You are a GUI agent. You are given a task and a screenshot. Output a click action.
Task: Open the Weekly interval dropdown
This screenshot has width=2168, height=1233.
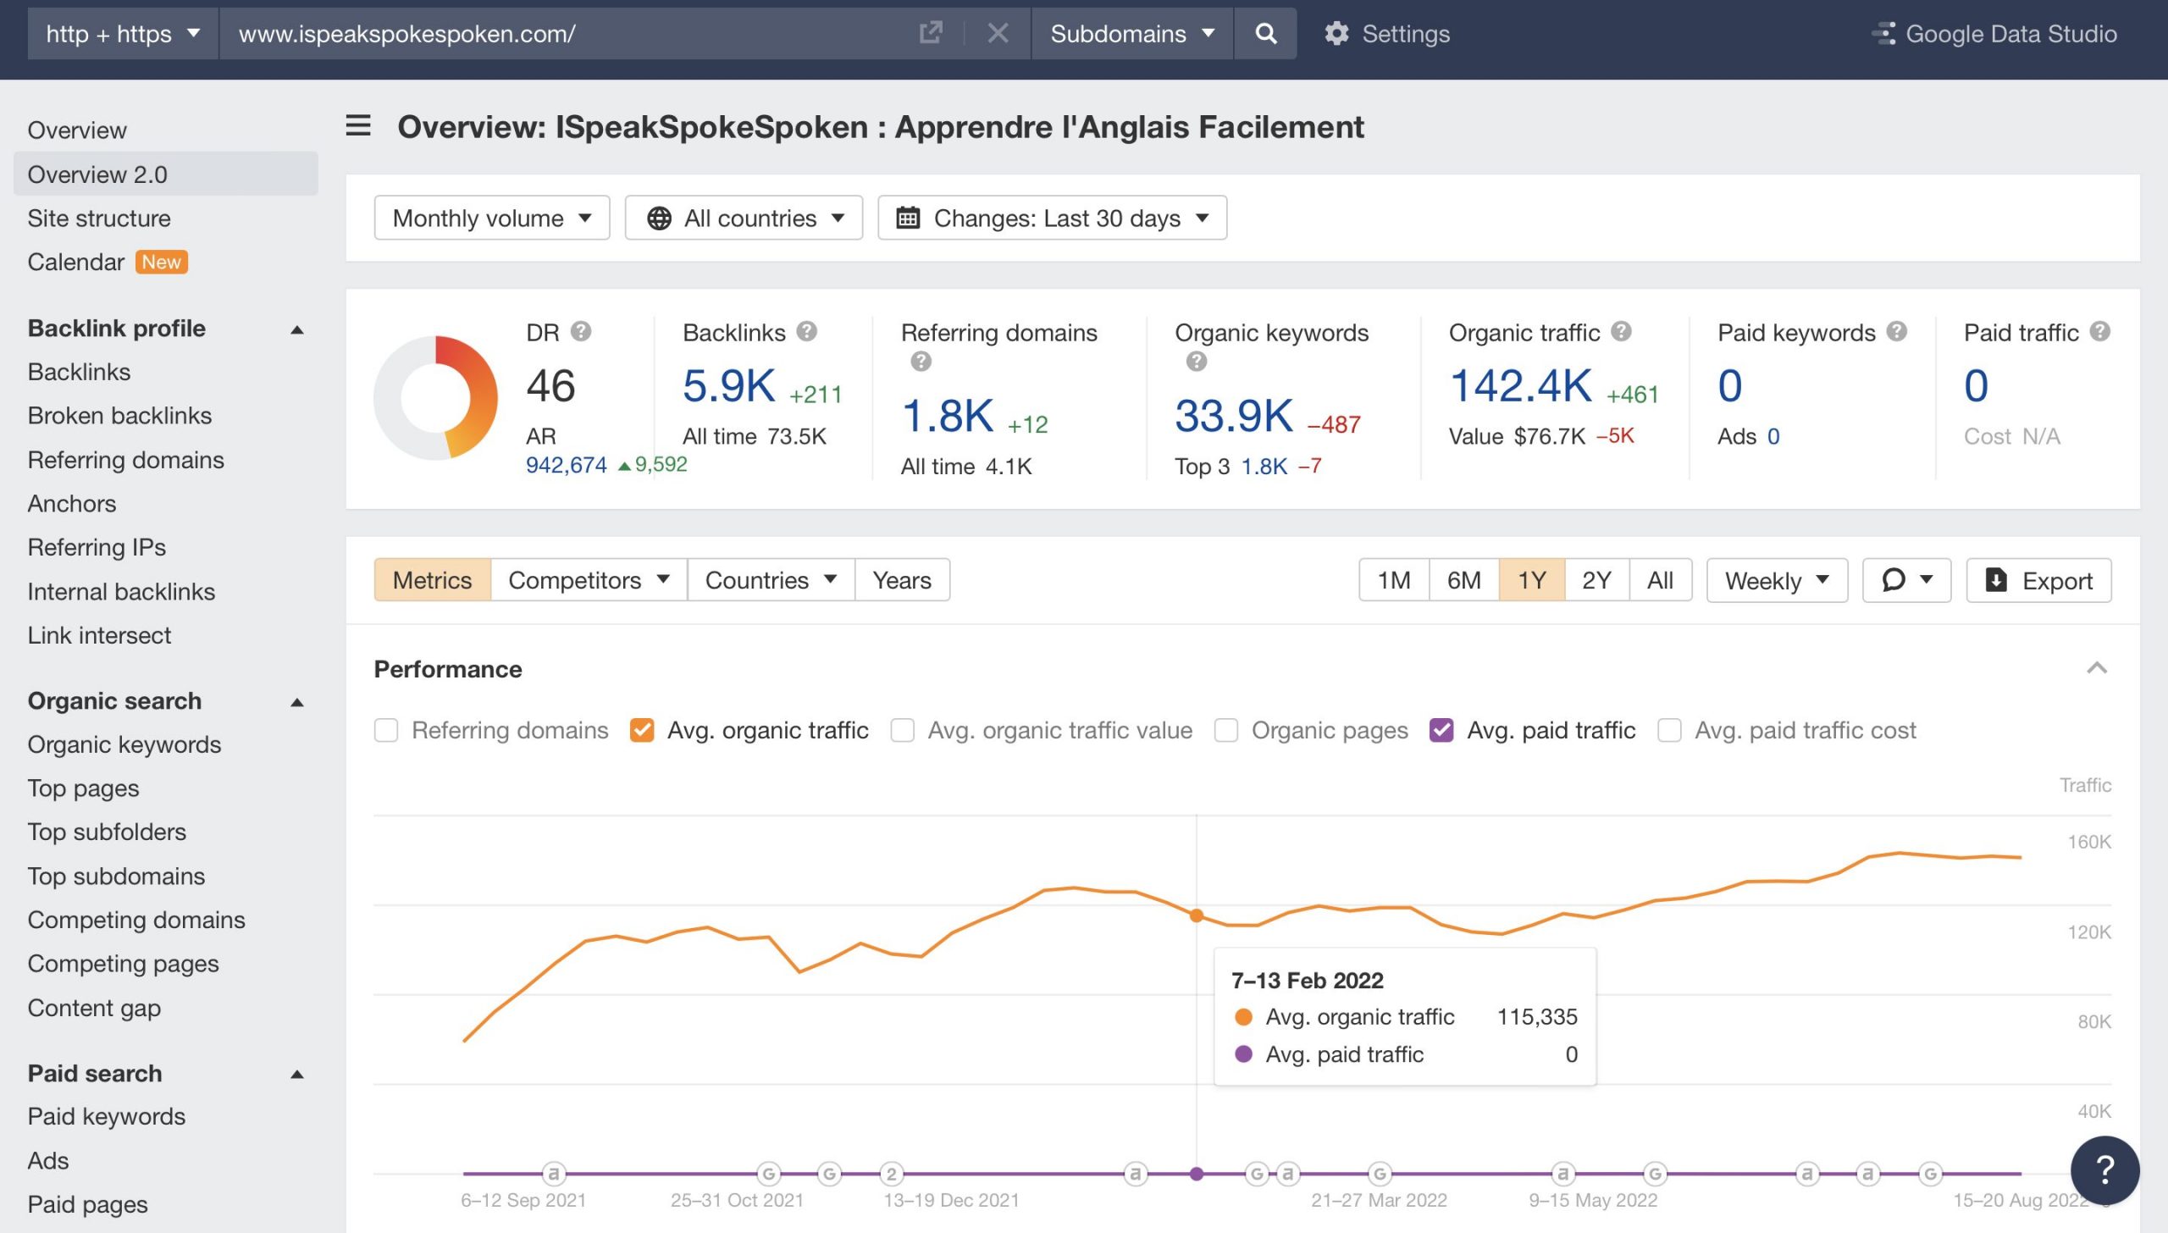(x=1777, y=580)
